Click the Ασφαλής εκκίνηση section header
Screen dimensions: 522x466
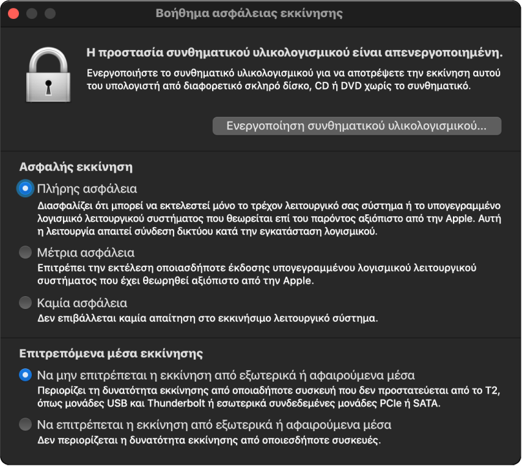tap(76, 166)
